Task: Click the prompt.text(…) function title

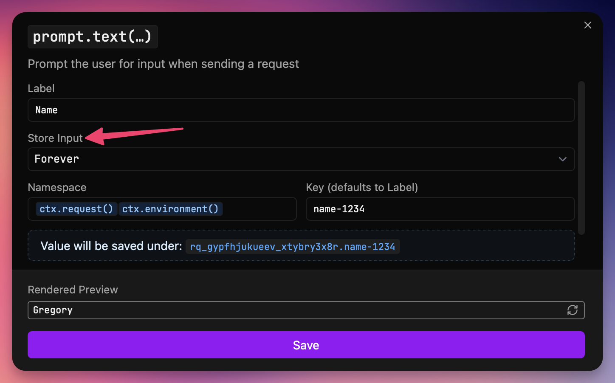Action: coord(93,37)
